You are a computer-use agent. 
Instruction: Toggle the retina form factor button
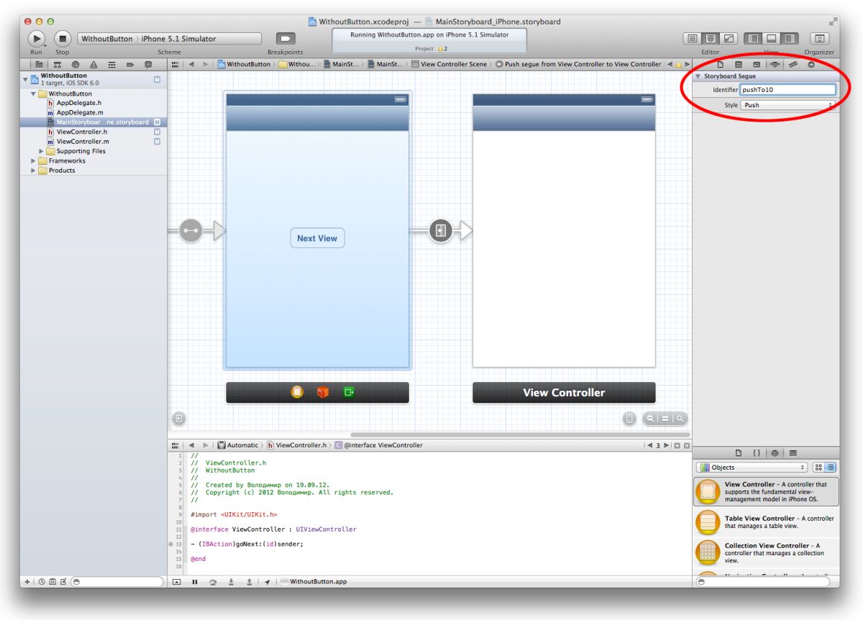pyautogui.click(x=629, y=418)
